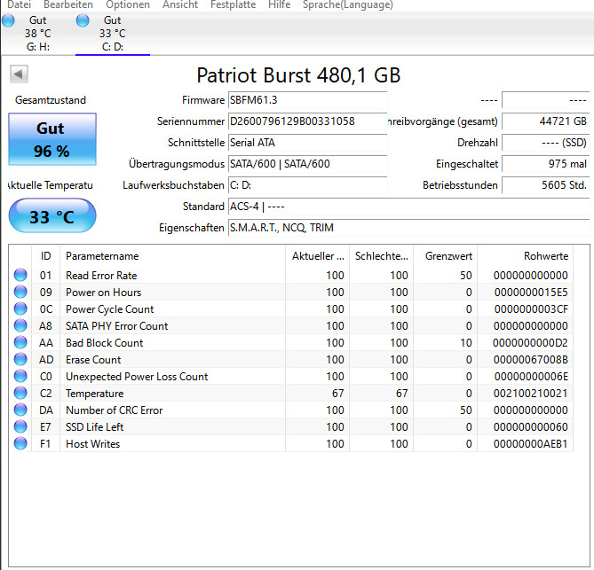594x570 pixels.
Task: Click raw value 0000000003CF
Action: click(531, 309)
